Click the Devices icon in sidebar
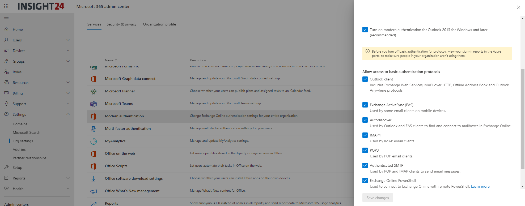 point(6,50)
